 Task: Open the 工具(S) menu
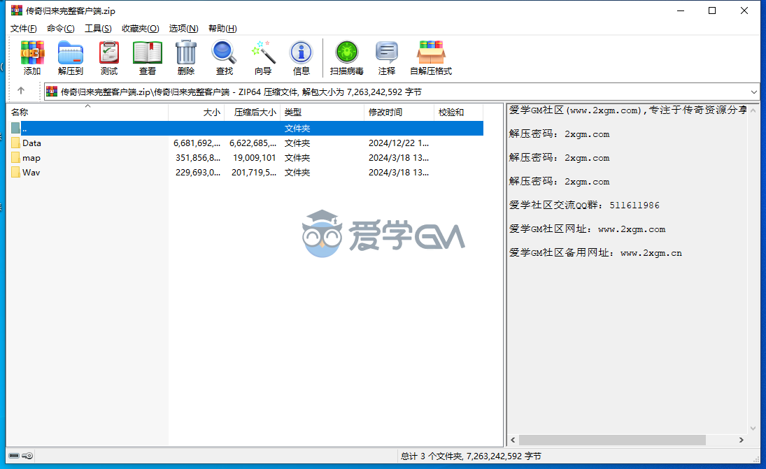(98, 28)
